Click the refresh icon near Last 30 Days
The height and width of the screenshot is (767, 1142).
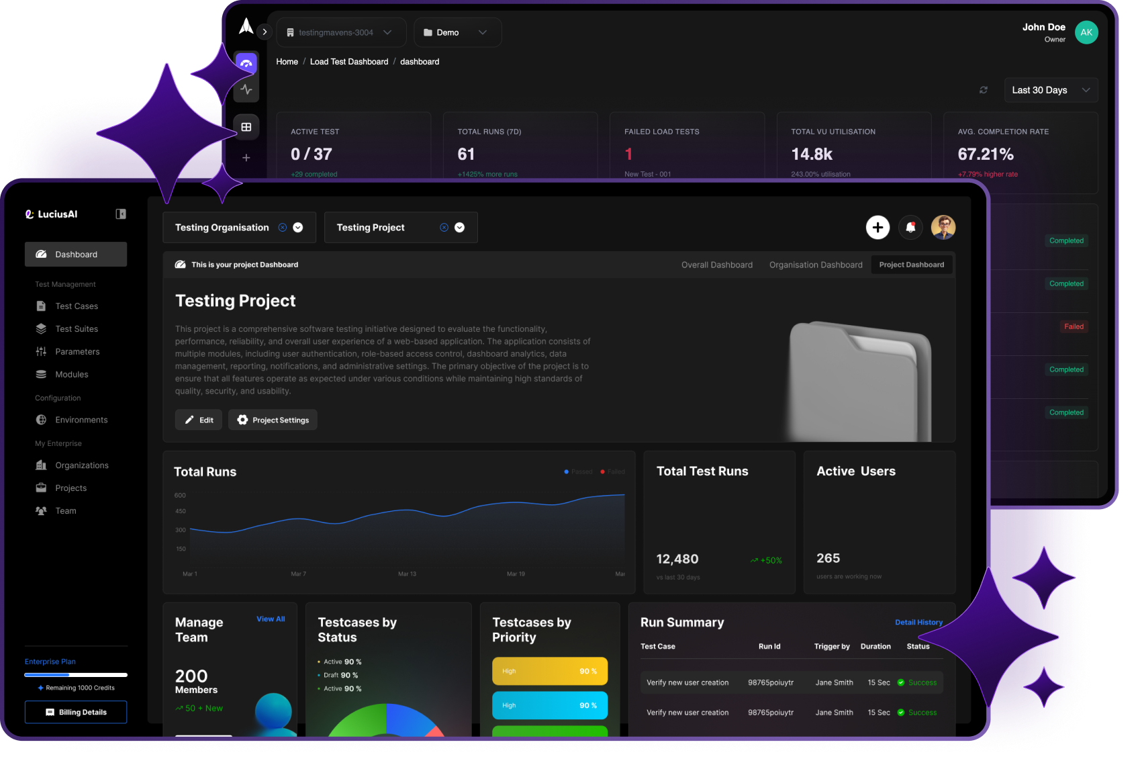[x=984, y=90]
